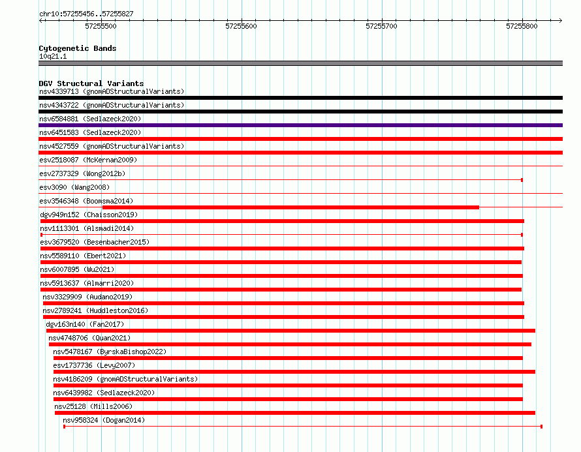Click ruler position 57255500
581x452 pixels.
pos(101,26)
